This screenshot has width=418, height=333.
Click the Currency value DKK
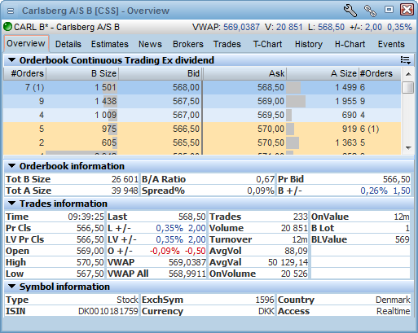[x=266, y=311]
